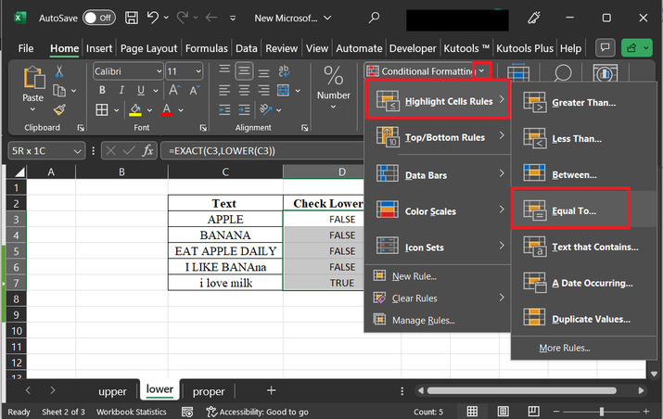
Task: Click the Insert Function fx icon
Action: click(147, 150)
